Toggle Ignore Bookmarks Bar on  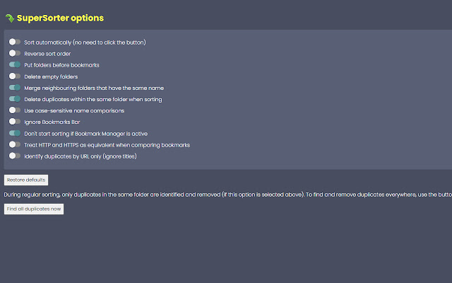pos(15,122)
